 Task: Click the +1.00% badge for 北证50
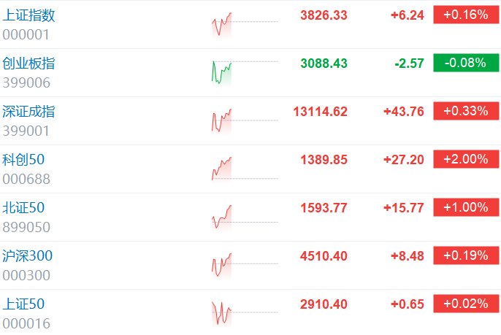point(466,207)
